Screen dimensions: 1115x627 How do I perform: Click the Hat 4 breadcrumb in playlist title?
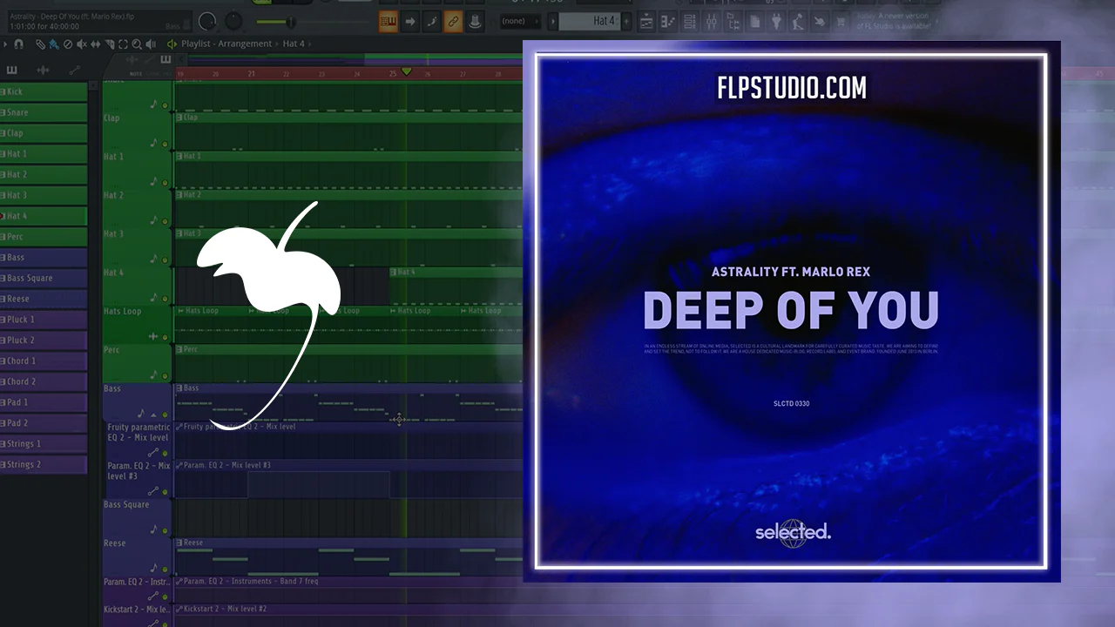[294, 44]
